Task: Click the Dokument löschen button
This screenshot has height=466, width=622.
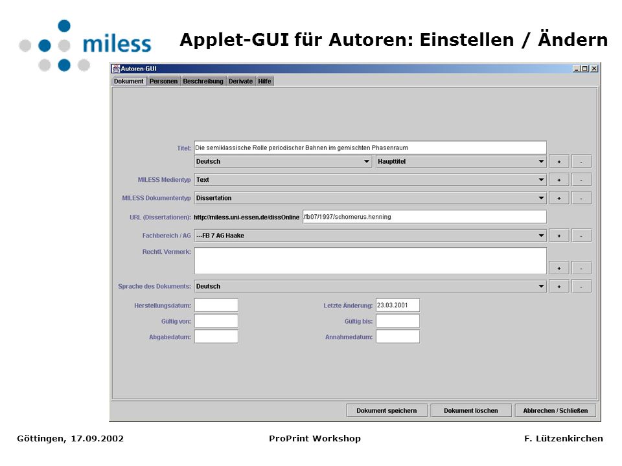Action: [471, 410]
